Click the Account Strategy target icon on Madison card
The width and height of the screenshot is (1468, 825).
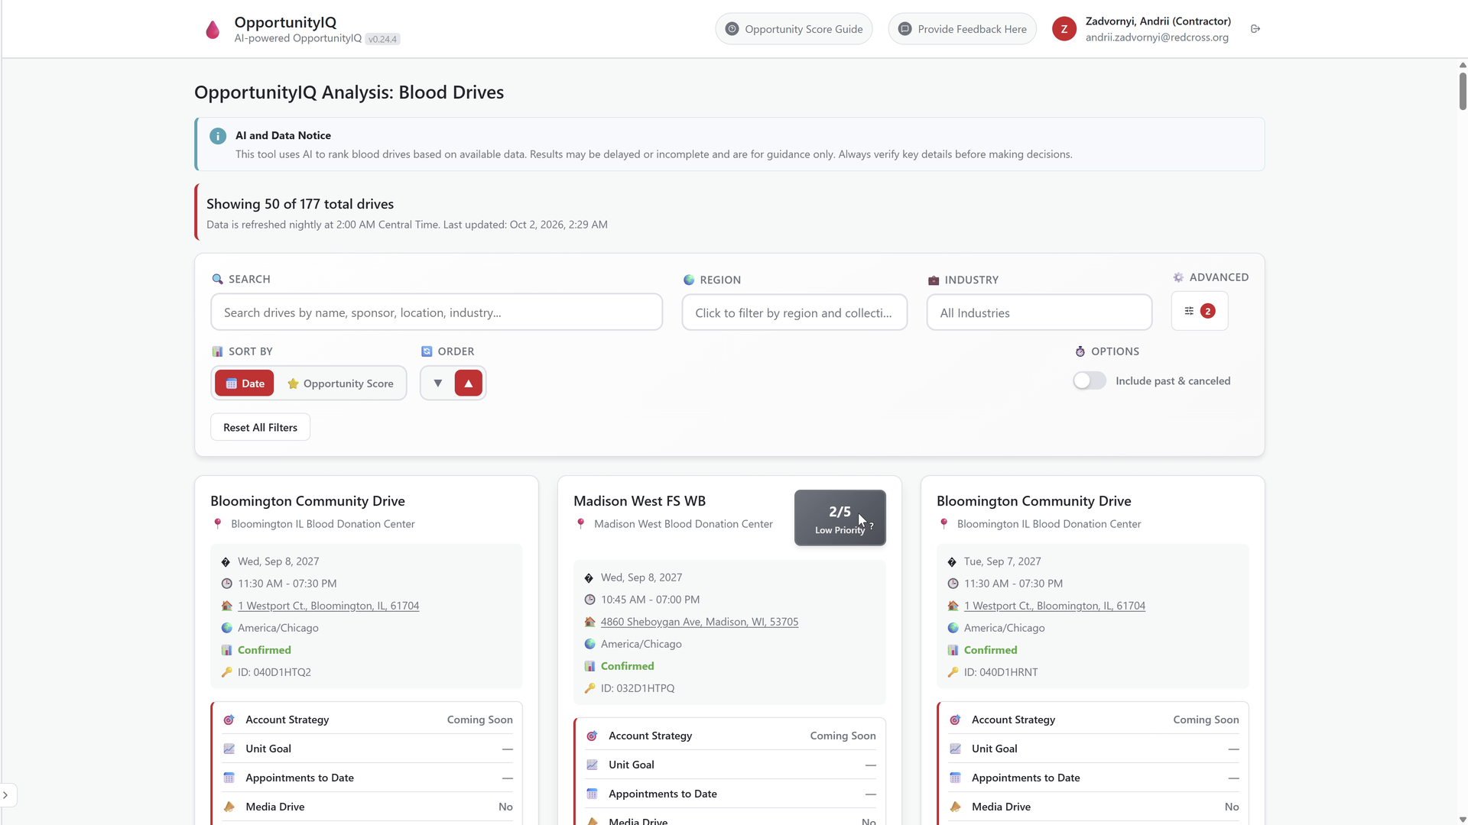click(x=592, y=736)
